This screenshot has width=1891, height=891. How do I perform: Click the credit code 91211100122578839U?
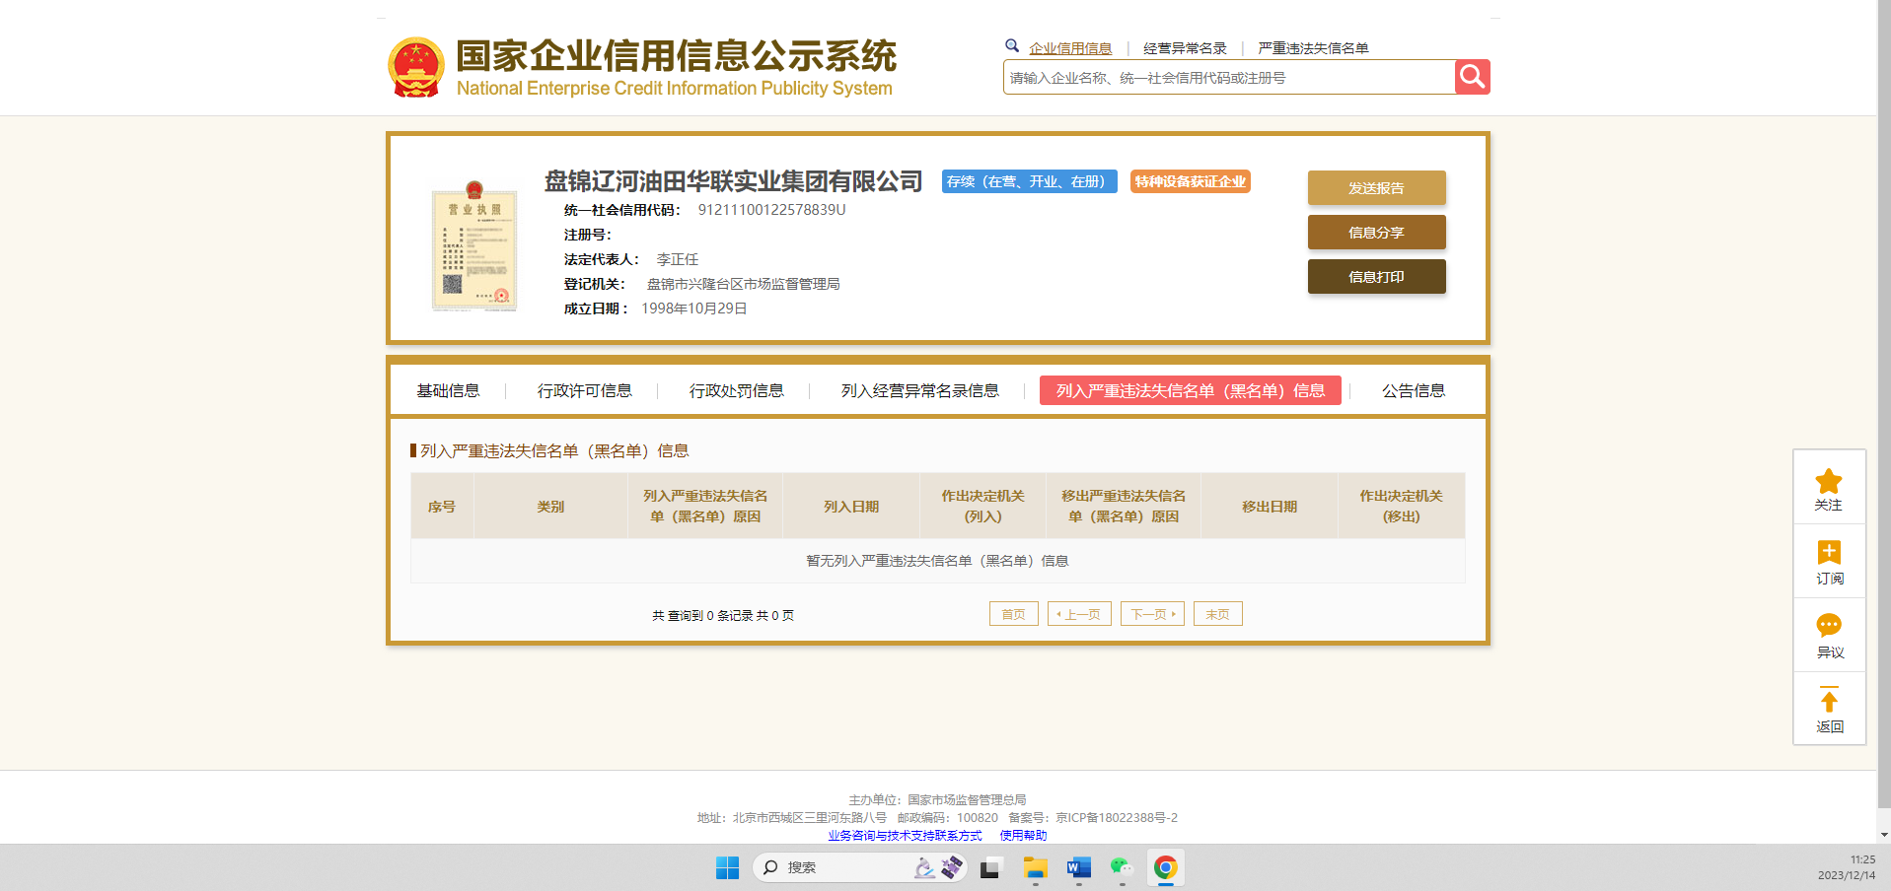tap(771, 210)
